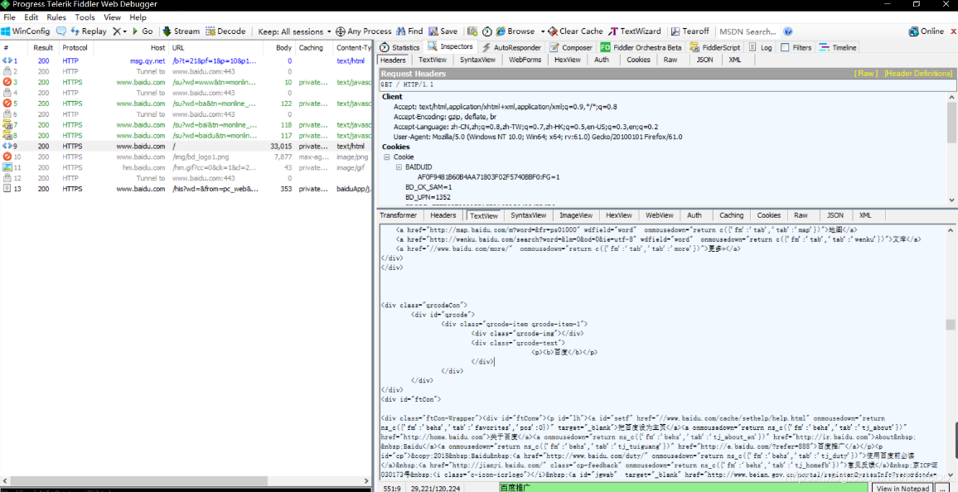Click the Remove sessions X icon

(x=117, y=31)
